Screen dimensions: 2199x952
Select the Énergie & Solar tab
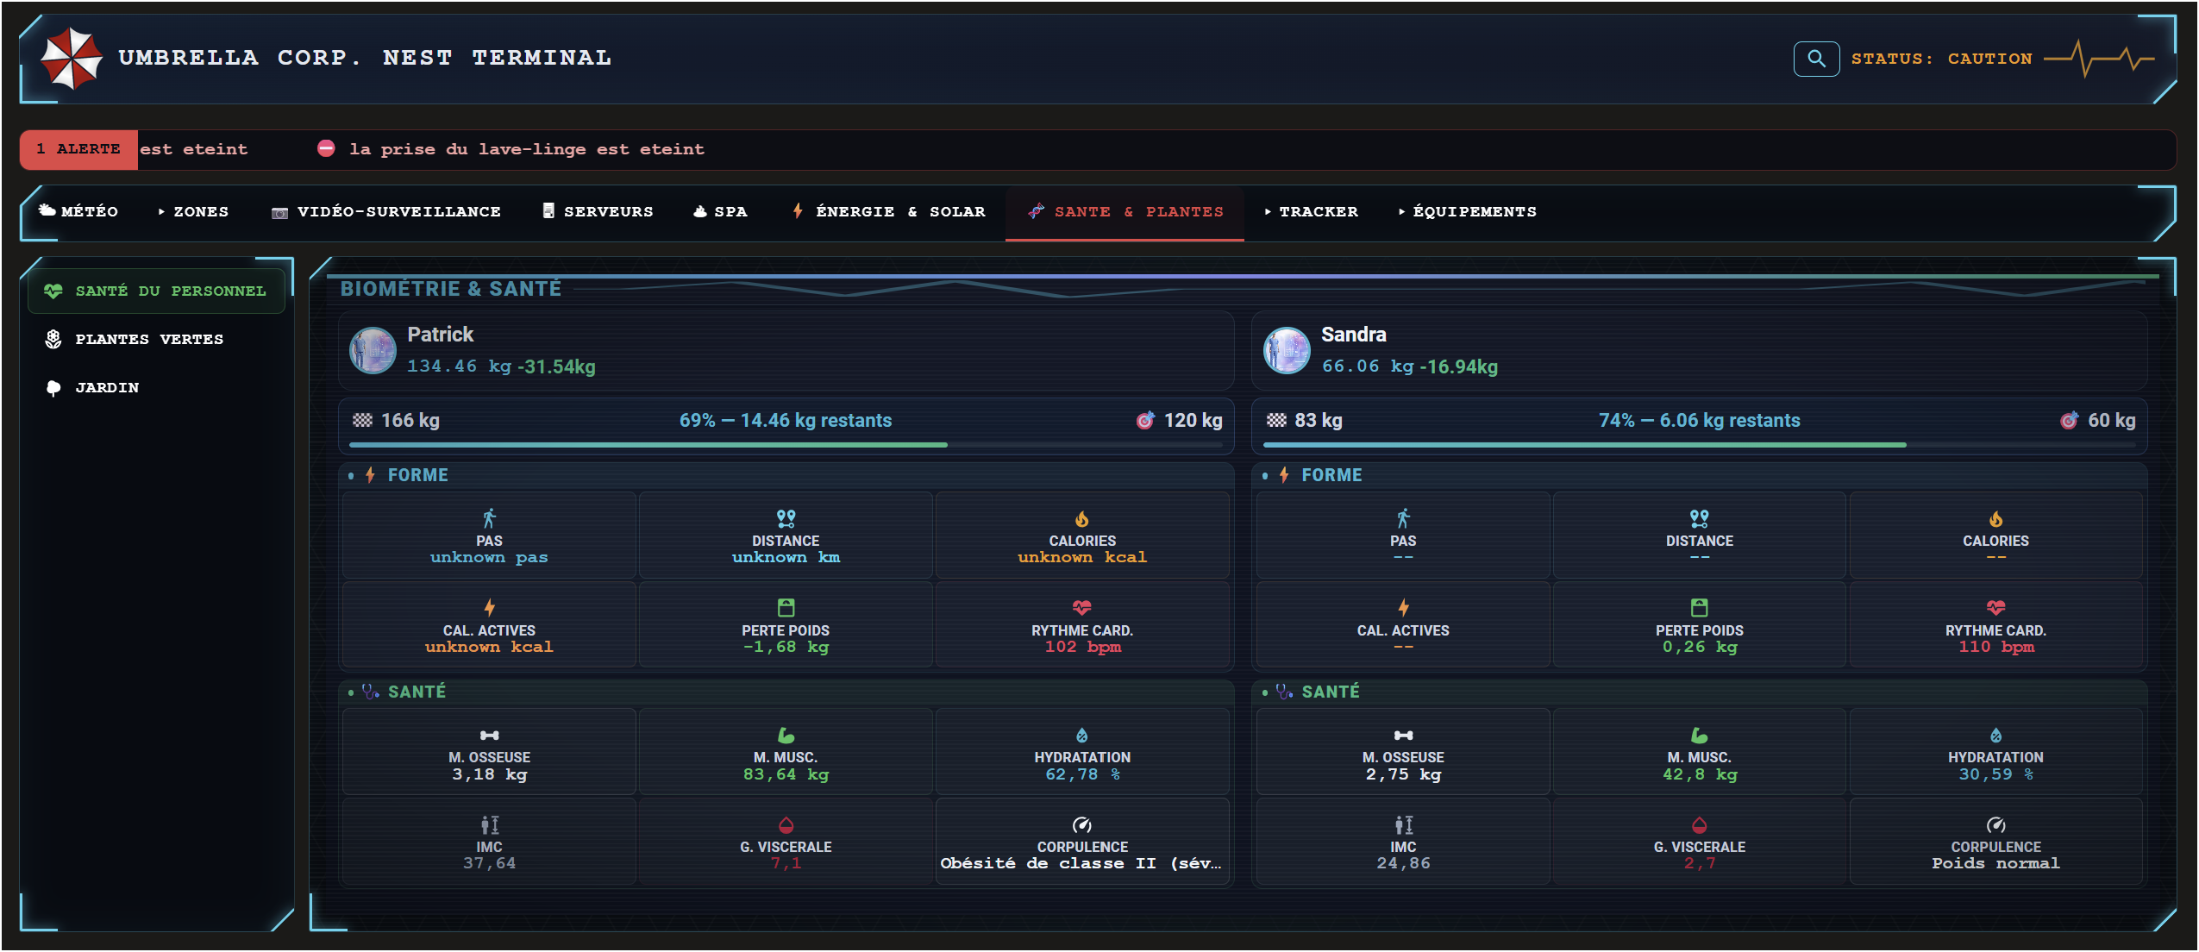[x=889, y=211]
